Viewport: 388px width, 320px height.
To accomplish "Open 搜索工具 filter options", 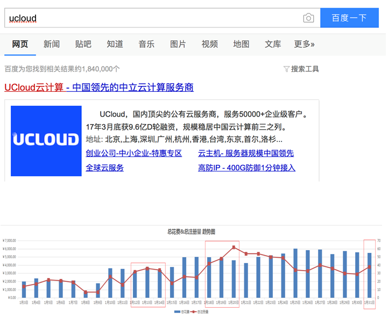I will [x=305, y=69].
